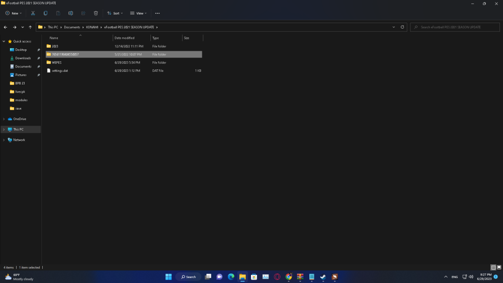
Task: Refresh the current folder view
Action: [402, 27]
